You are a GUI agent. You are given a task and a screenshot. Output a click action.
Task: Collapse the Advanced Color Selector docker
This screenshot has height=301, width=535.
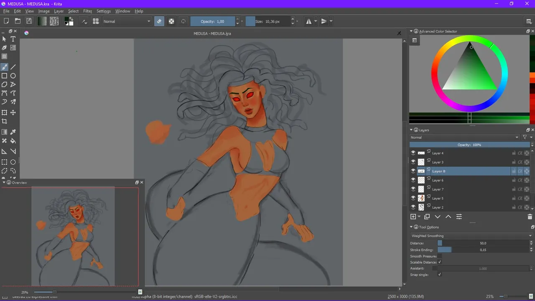click(411, 31)
